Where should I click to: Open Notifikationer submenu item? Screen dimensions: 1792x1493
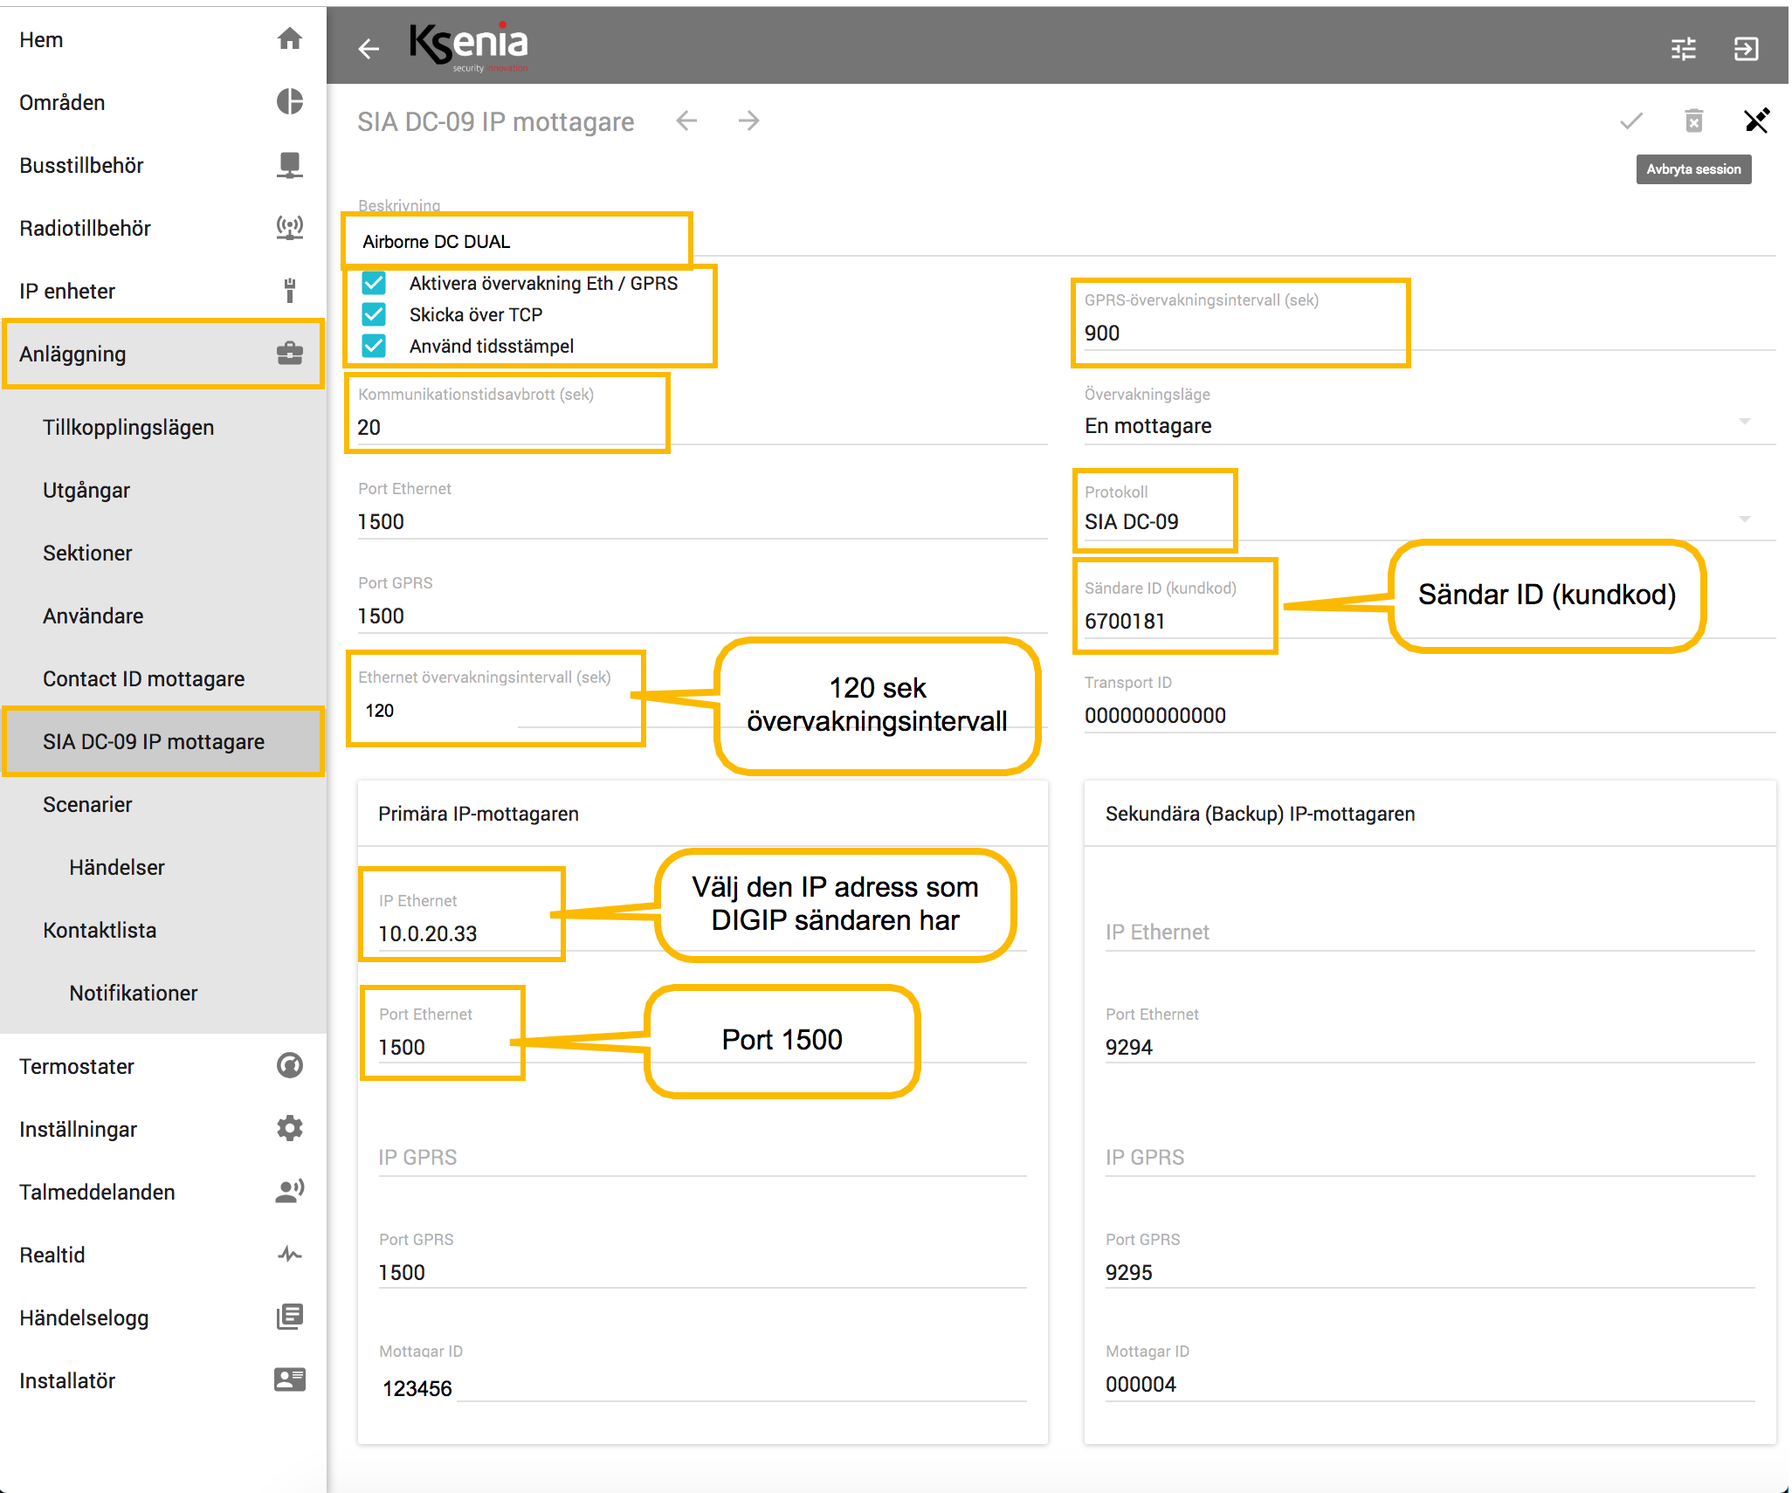click(163, 993)
